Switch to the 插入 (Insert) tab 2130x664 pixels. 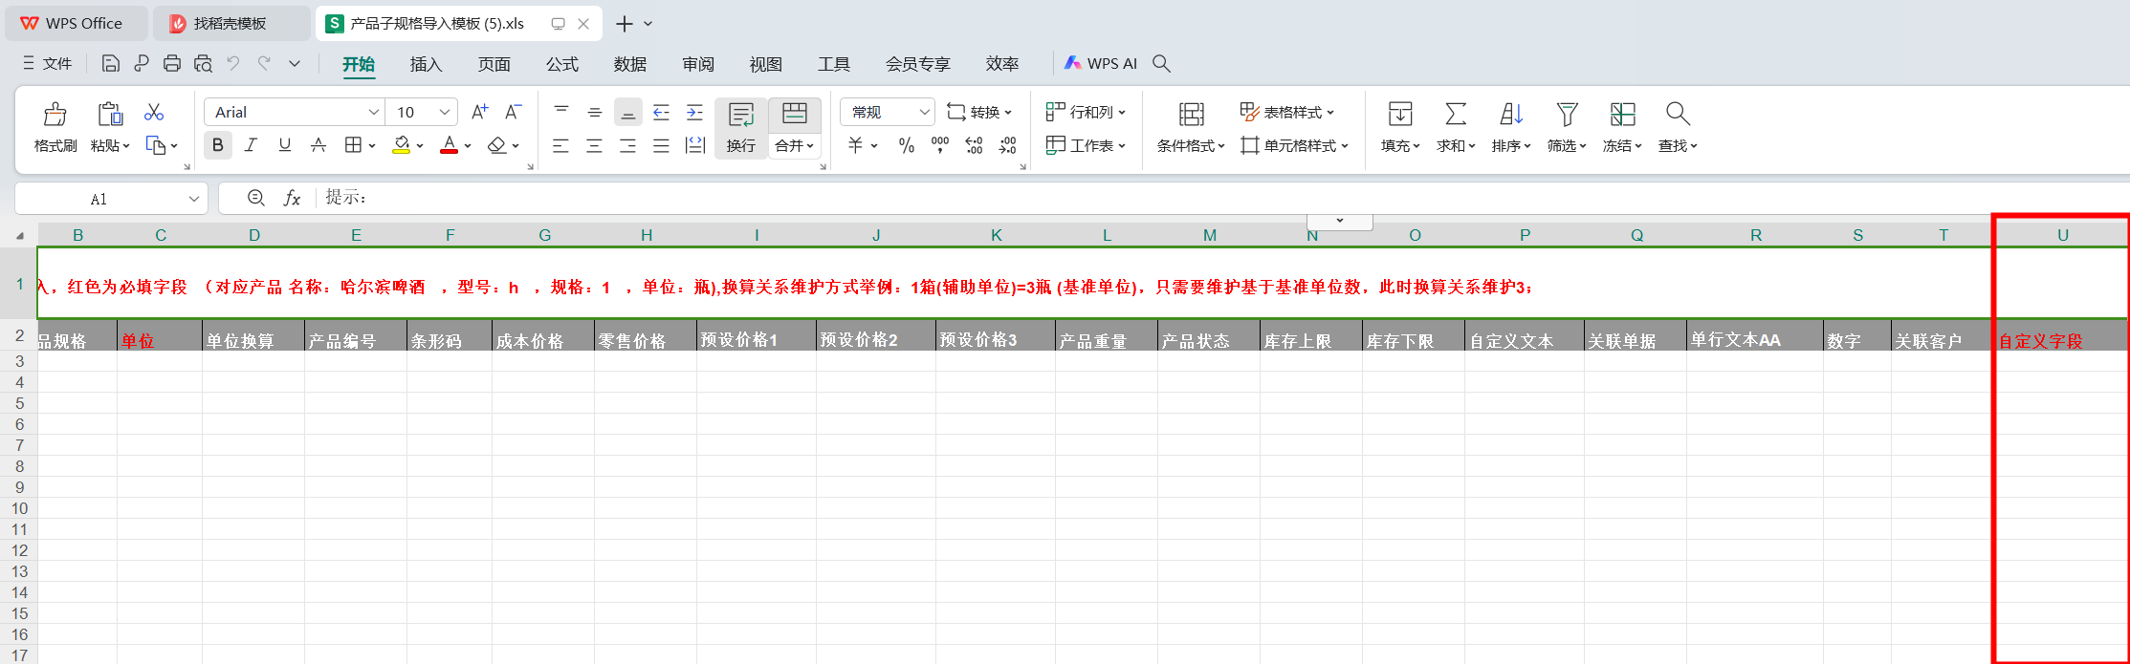(x=426, y=64)
